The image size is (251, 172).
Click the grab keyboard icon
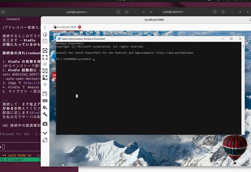tap(45, 101)
